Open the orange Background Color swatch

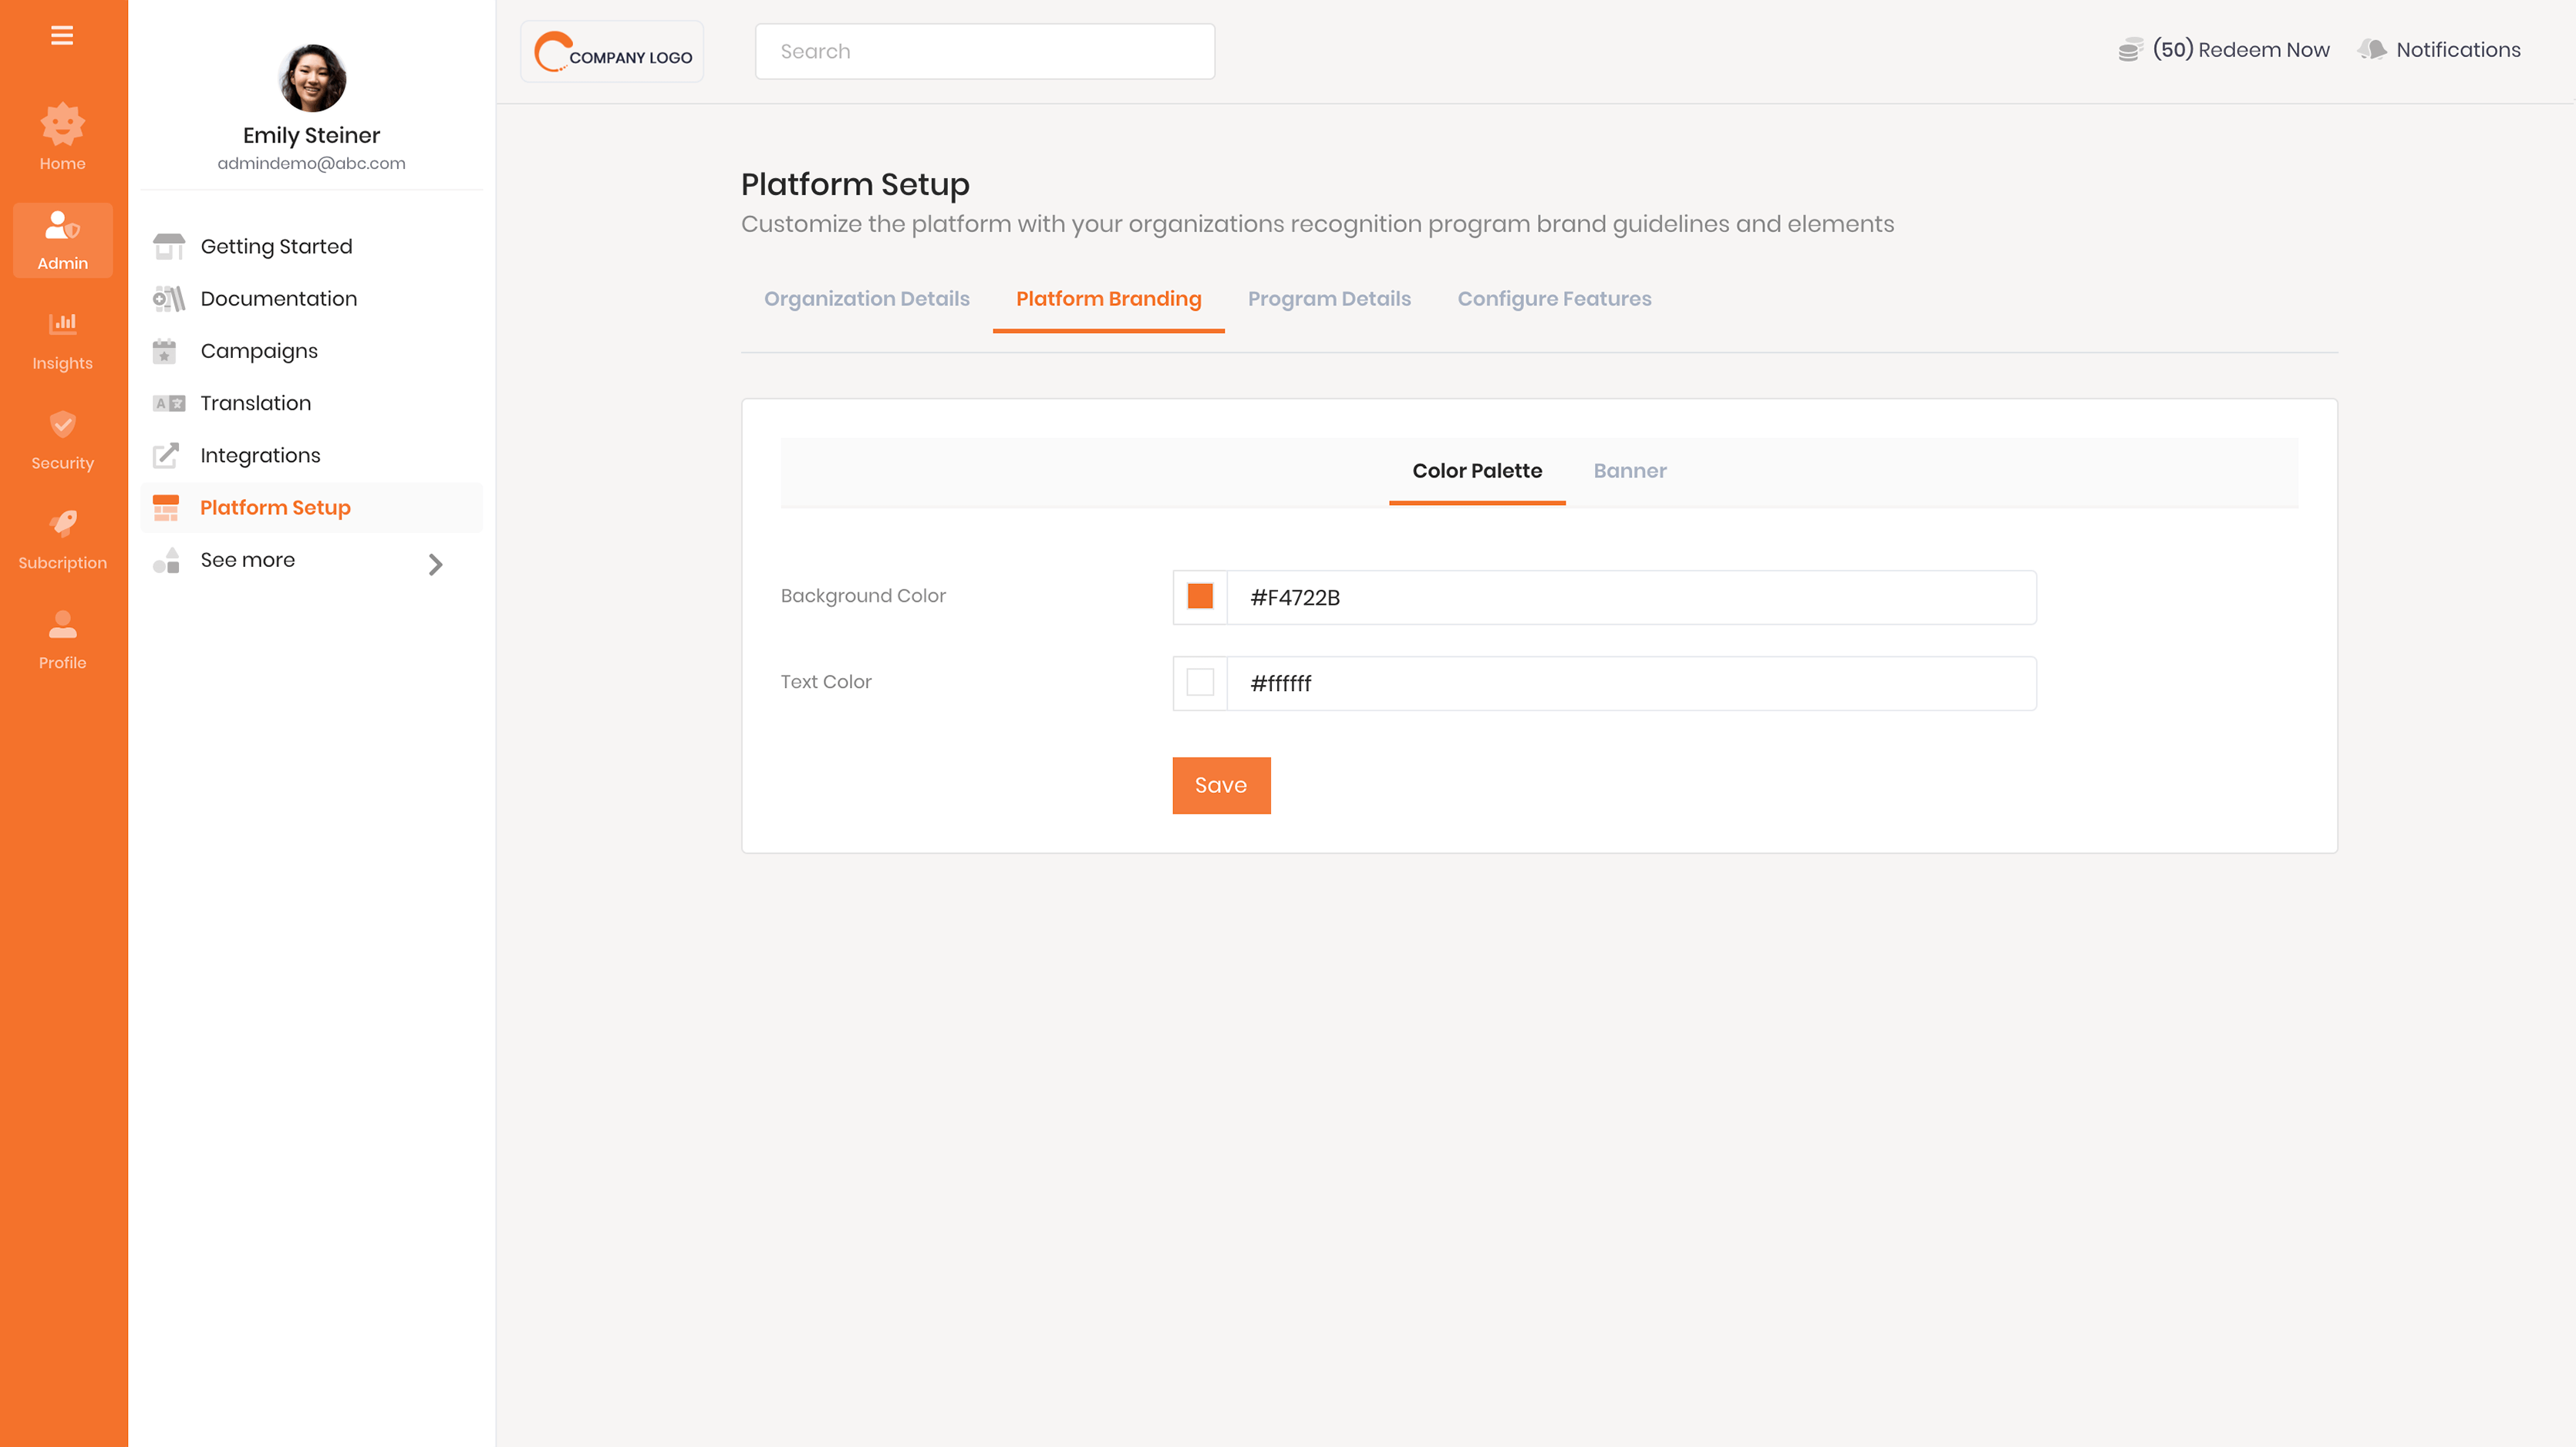point(1200,597)
